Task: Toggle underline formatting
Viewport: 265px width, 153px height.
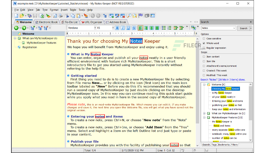Action: pos(128,28)
